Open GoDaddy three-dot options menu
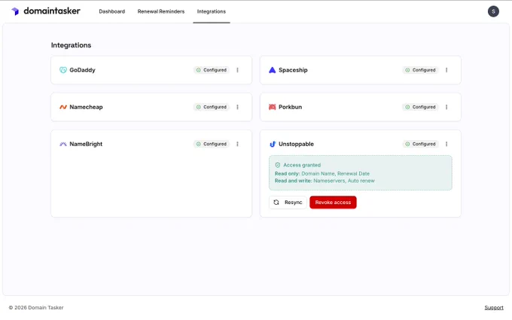 click(x=237, y=70)
